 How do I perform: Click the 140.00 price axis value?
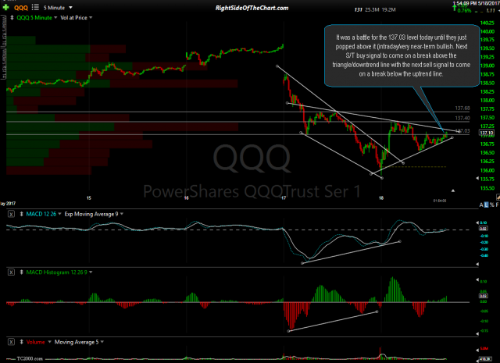487,31
